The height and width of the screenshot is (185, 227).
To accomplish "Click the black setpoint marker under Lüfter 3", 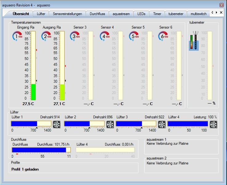I will (x=141, y=128).
